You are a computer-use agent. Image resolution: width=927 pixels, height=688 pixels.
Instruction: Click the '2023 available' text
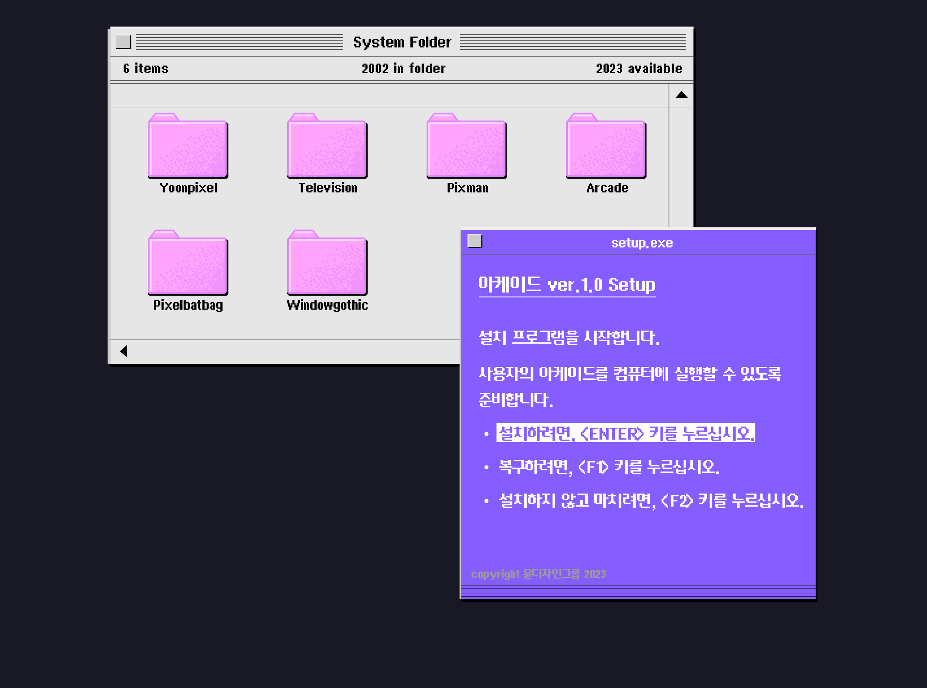[x=639, y=68]
